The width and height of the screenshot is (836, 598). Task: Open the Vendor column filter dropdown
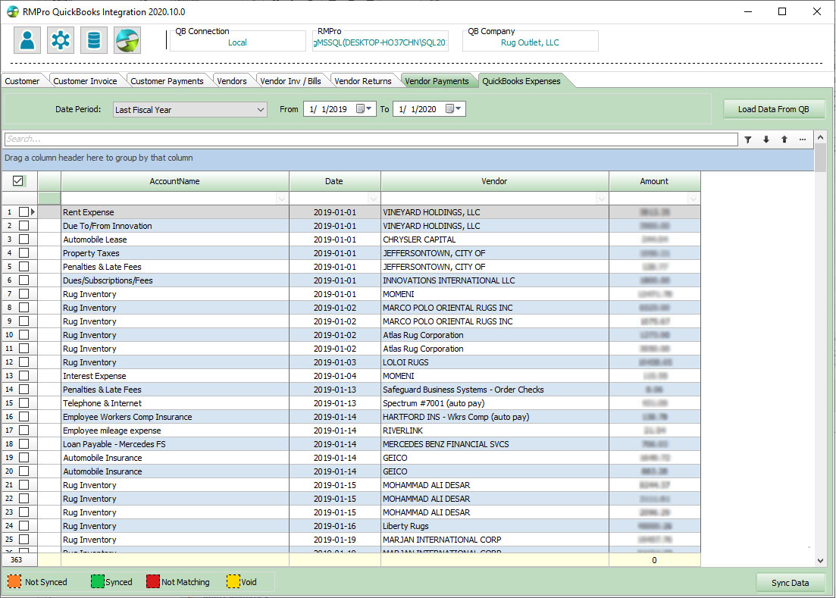point(601,199)
